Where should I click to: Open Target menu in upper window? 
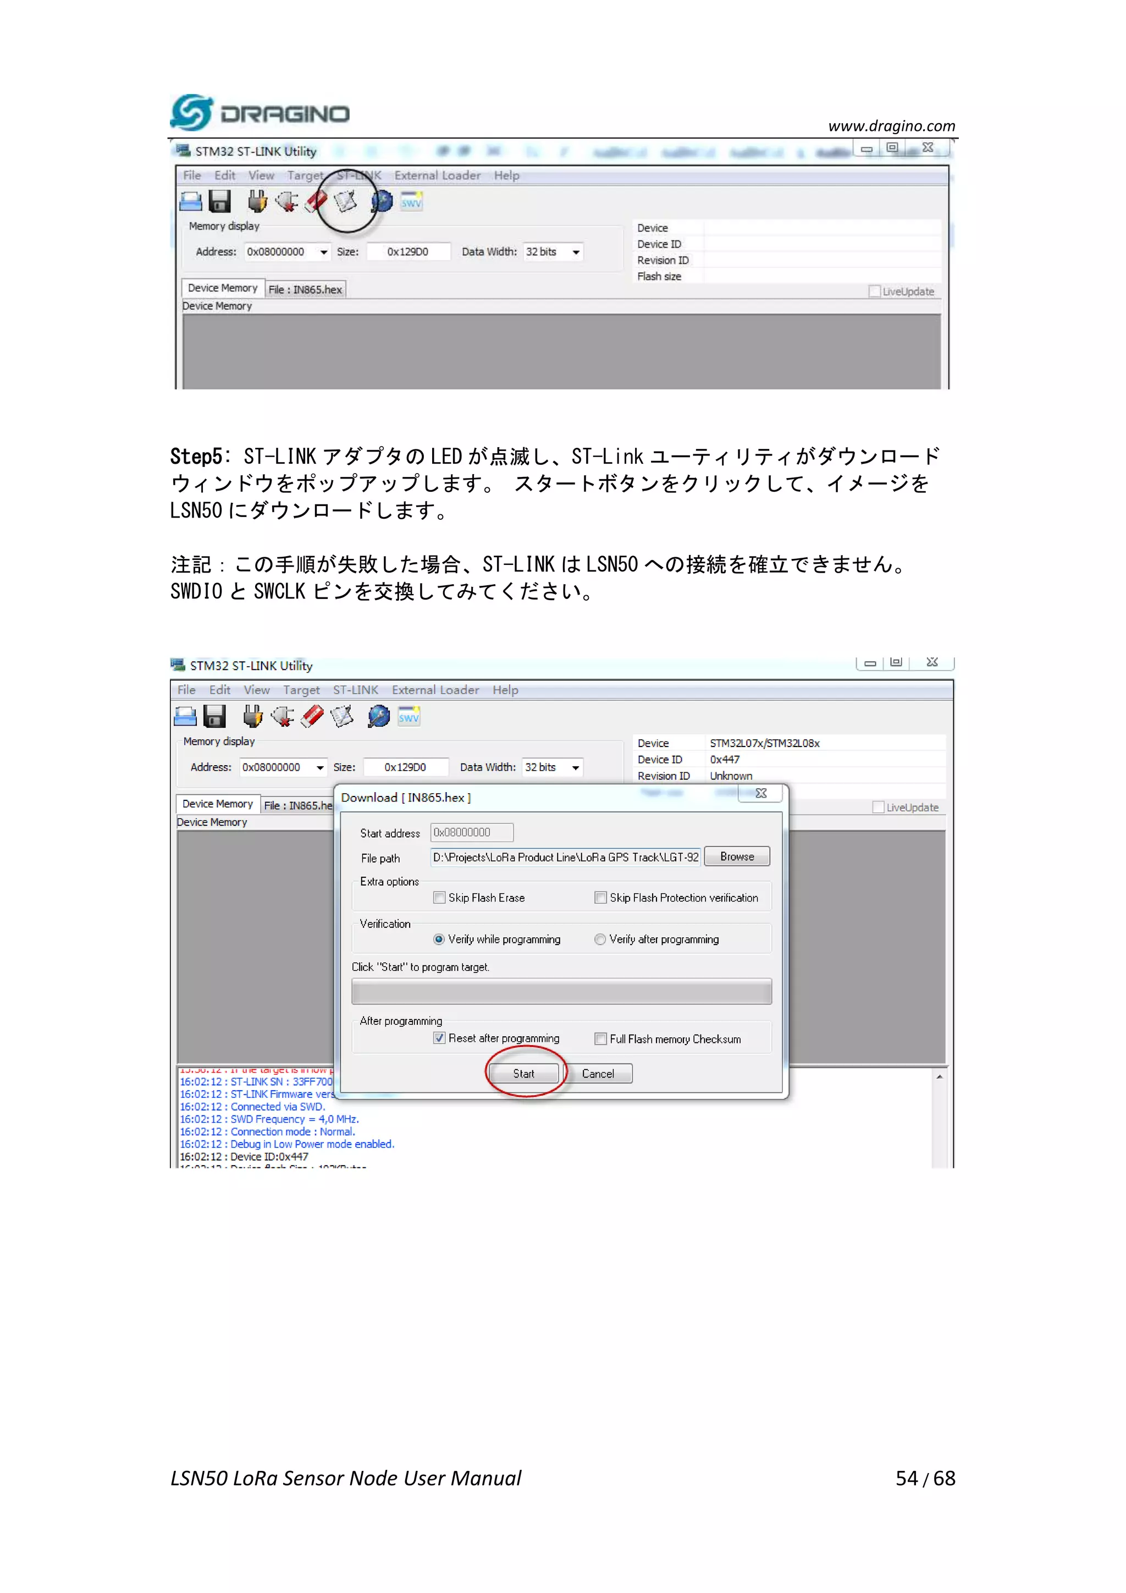[305, 175]
